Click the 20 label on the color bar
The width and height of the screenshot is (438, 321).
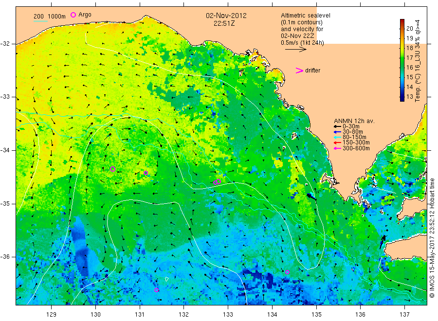pos(409,28)
